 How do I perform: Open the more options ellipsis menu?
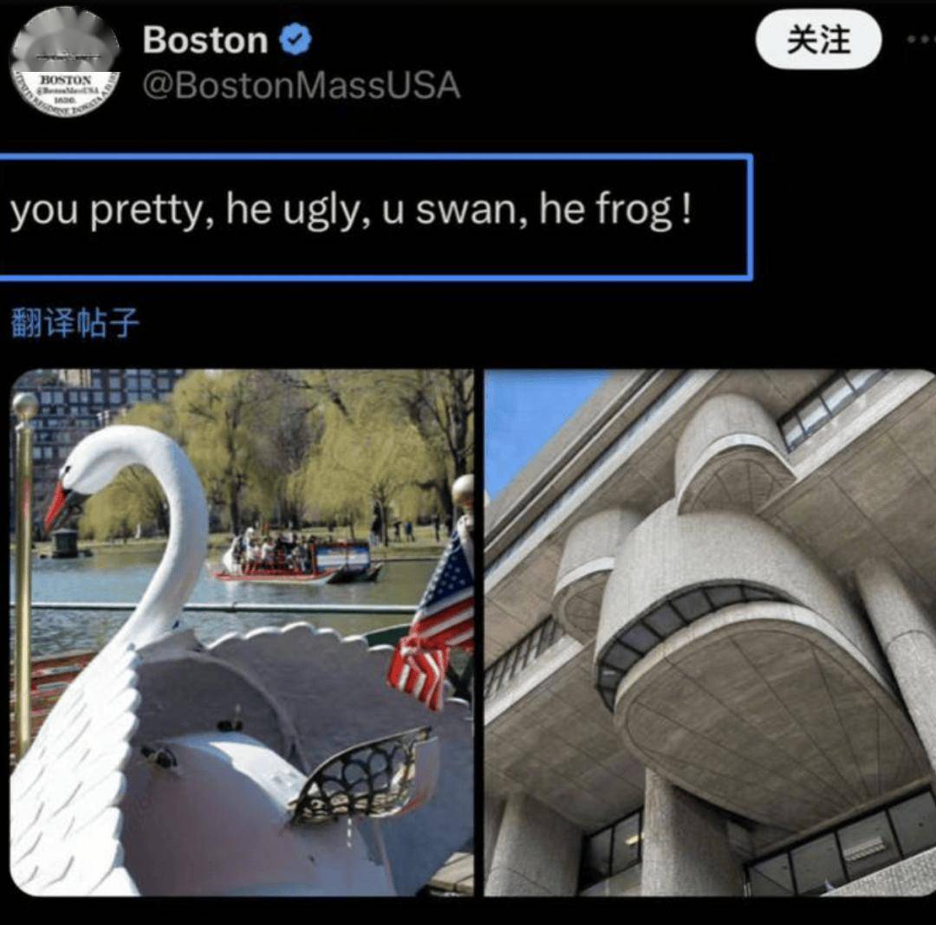(921, 39)
